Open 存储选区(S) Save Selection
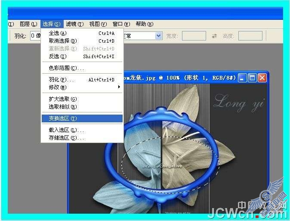This screenshot has width=290, height=221. (82, 138)
